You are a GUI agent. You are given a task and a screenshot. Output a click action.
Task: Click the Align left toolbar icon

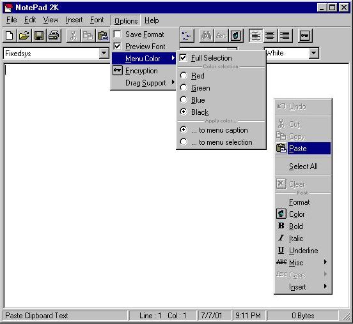point(256,36)
